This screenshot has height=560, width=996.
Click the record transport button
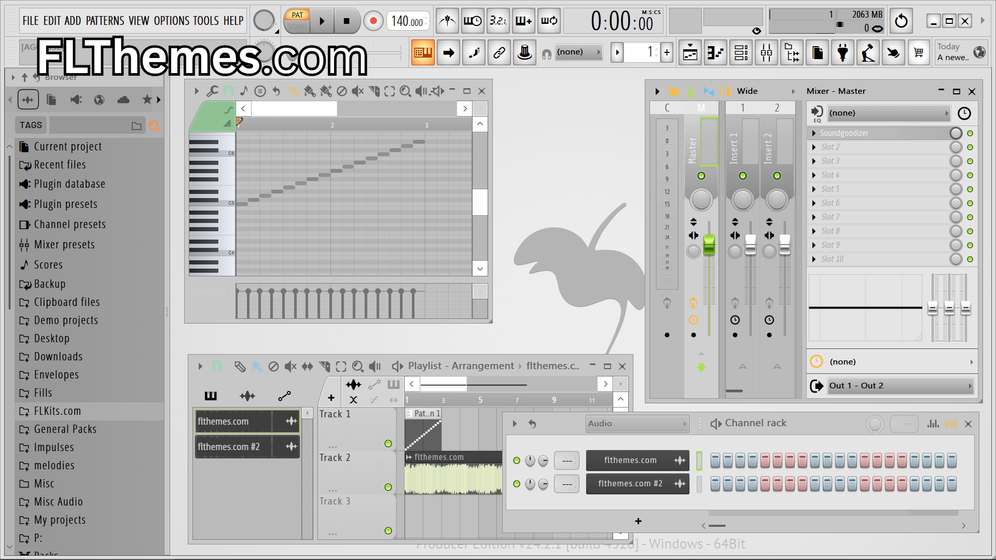point(373,21)
